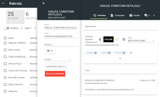The width and height of the screenshot is (160, 97).
Task: Open candidate Deby Valencia
Action: click(x=15, y=84)
